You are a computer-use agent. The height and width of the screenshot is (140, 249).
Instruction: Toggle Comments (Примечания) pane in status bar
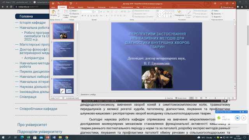coord(181,98)
